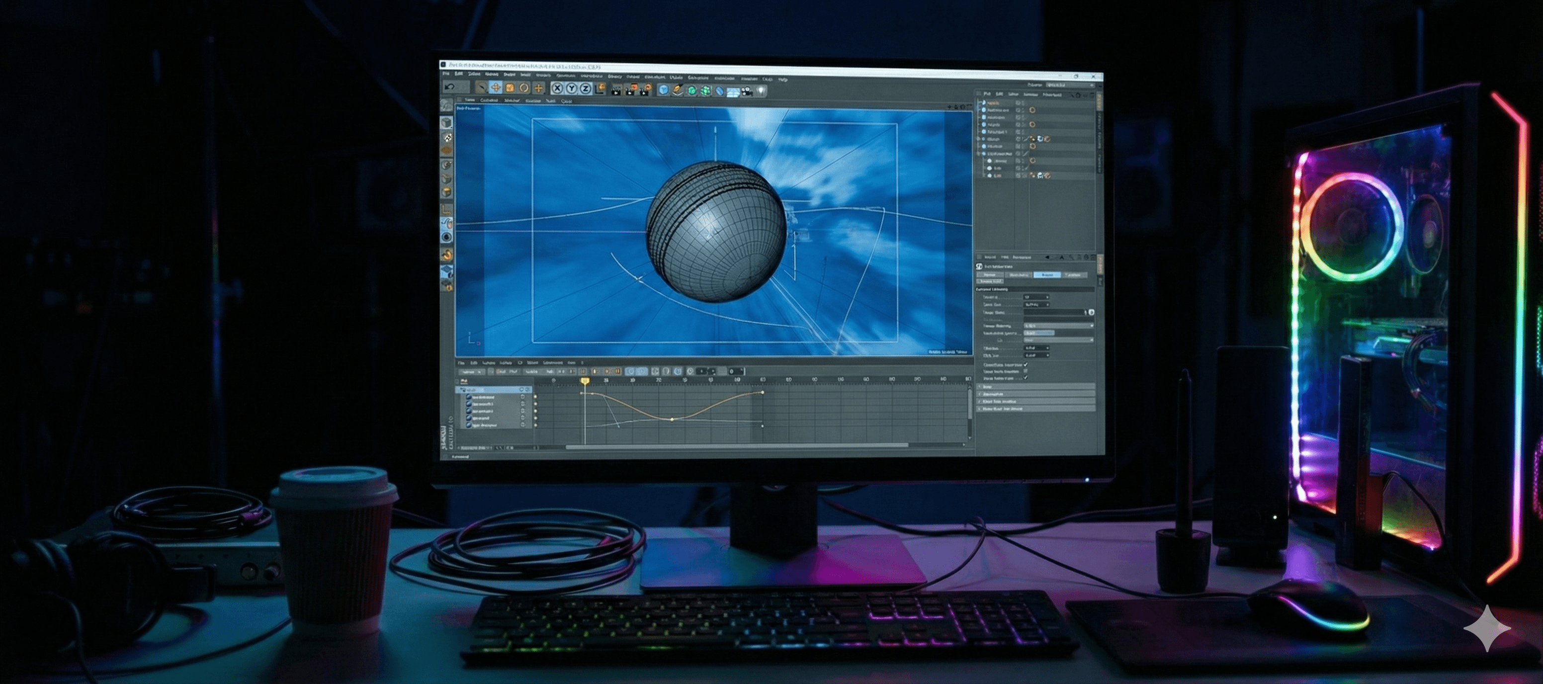Open the wide dropdown in attributes panel

pyautogui.click(x=1058, y=326)
